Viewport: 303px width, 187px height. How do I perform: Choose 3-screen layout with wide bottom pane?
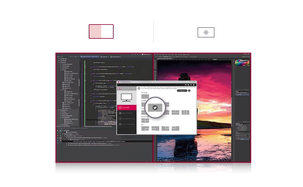[175, 113]
